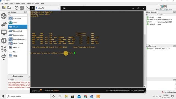Viewport: 176px width, 99px height.
Task: Open the Control menu
Action: point(17,4)
